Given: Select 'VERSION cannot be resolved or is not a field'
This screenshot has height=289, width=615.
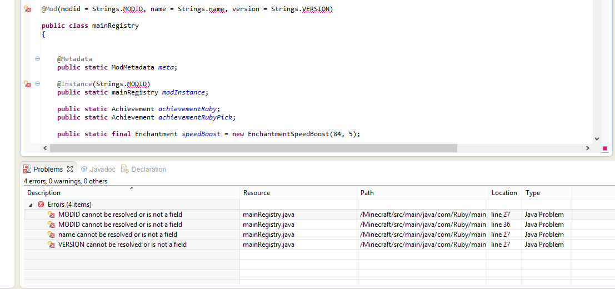Looking at the screenshot, I should click(122, 245).
